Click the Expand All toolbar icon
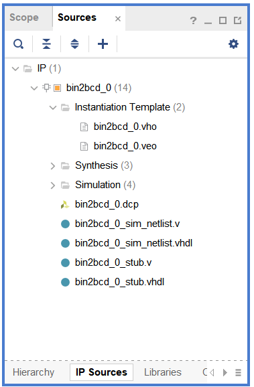The width and height of the screenshot is (254, 387). (74, 44)
